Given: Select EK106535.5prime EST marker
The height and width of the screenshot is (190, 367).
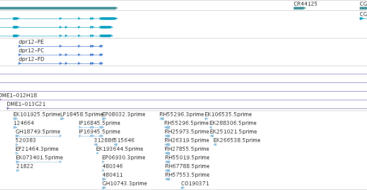Looking at the screenshot, I should tap(207, 119).
